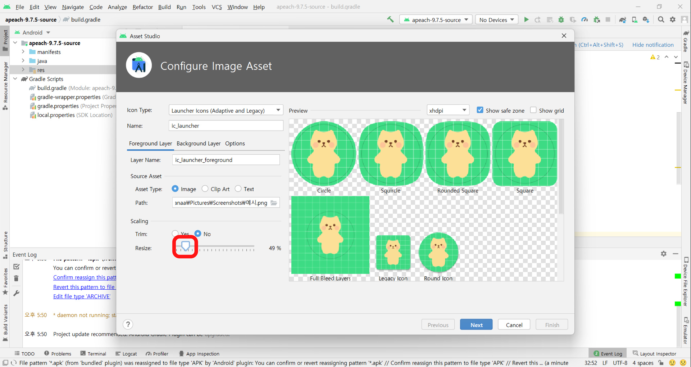Click Mark all as read check icon
This screenshot has width=691, height=367.
16,267
